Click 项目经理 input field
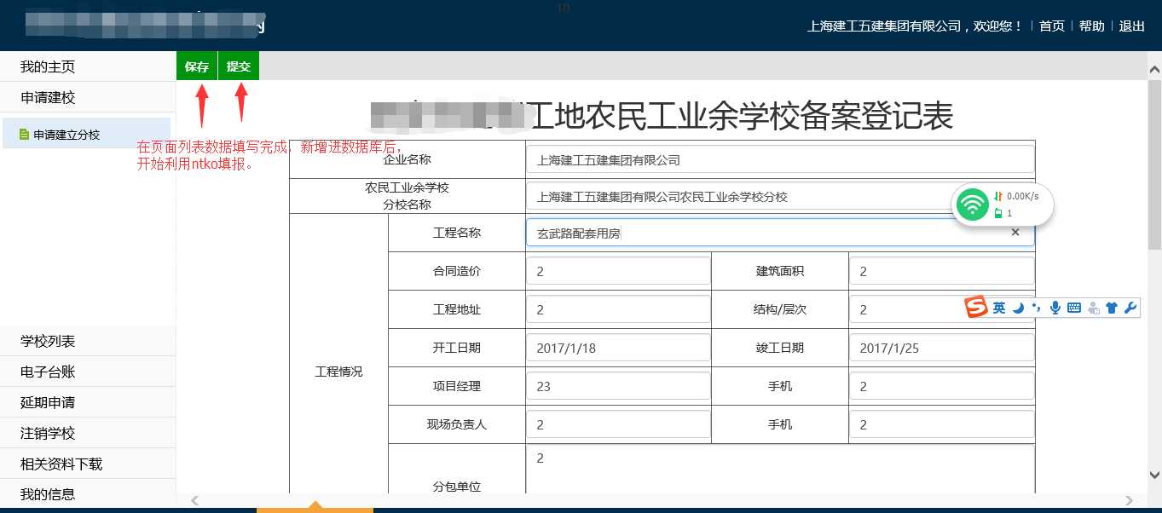The image size is (1162, 513). (x=618, y=386)
